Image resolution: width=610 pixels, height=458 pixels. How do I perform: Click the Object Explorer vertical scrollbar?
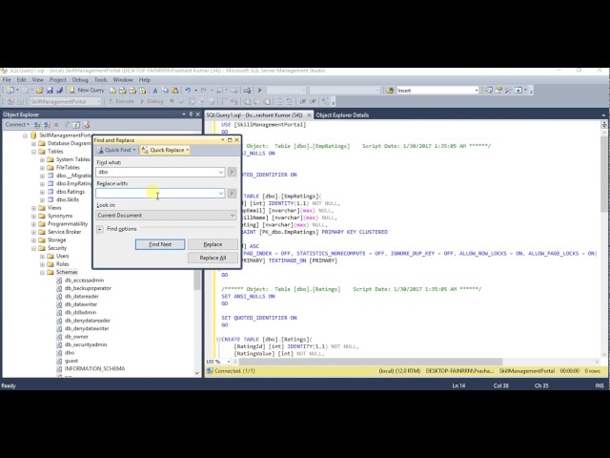pos(197,281)
